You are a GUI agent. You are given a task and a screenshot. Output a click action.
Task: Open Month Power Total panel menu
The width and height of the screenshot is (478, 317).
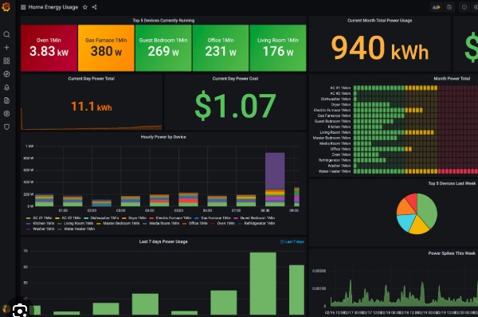pos(452,79)
